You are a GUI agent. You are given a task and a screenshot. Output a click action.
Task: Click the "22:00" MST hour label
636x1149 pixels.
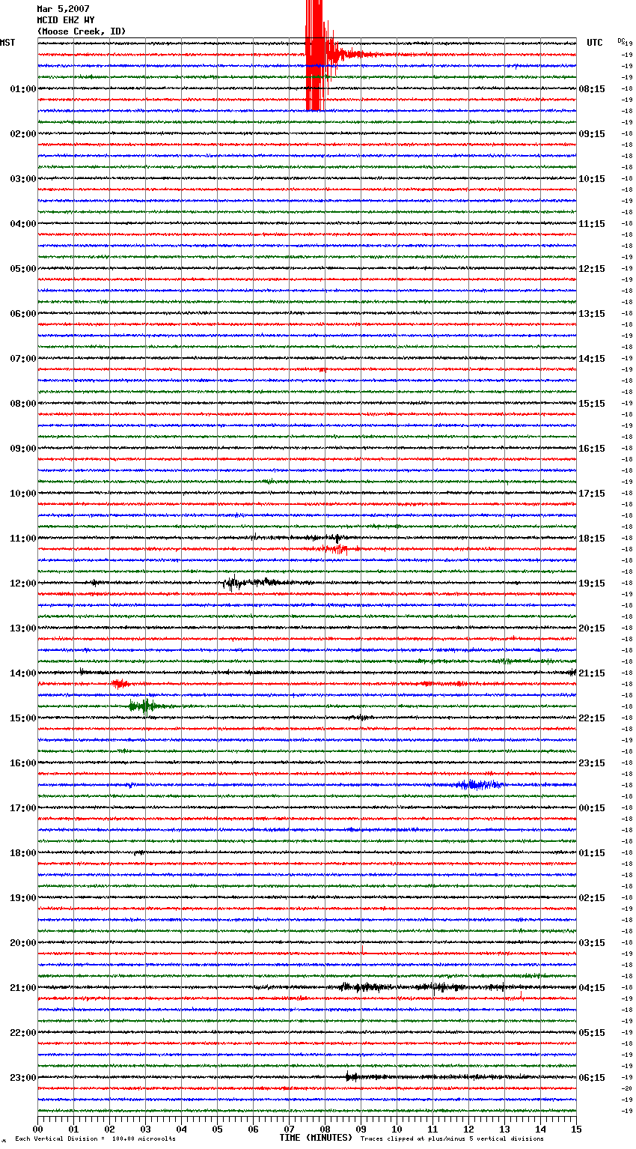click(x=23, y=1033)
